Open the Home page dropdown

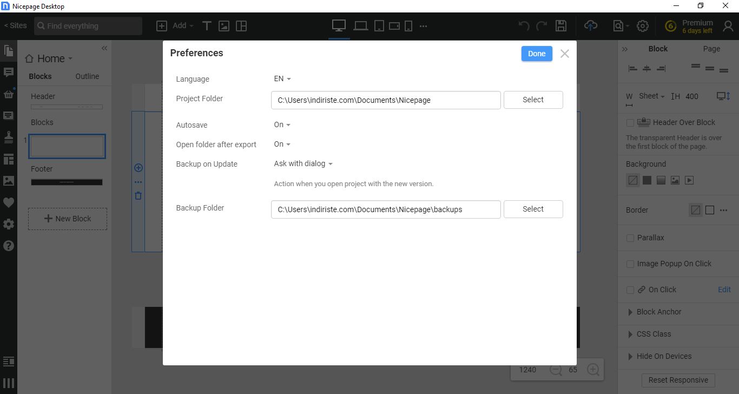49,58
